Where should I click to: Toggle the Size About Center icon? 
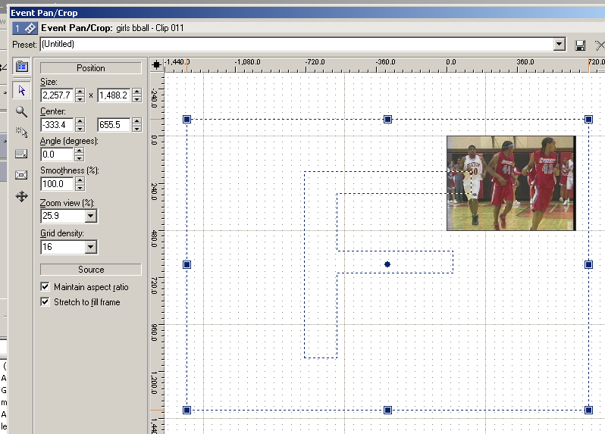point(21,174)
